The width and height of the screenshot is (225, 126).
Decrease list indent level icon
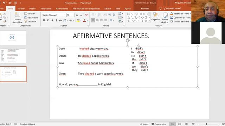105,15
